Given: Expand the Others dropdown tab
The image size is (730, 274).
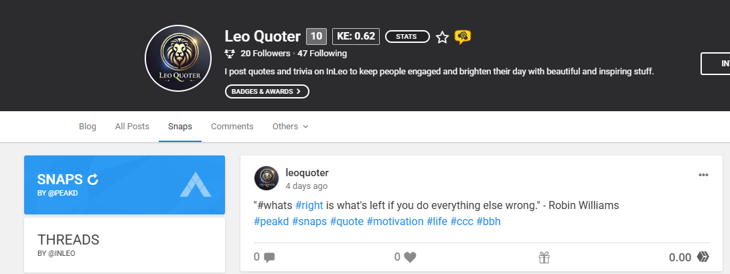Looking at the screenshot, I should [291, 127].
